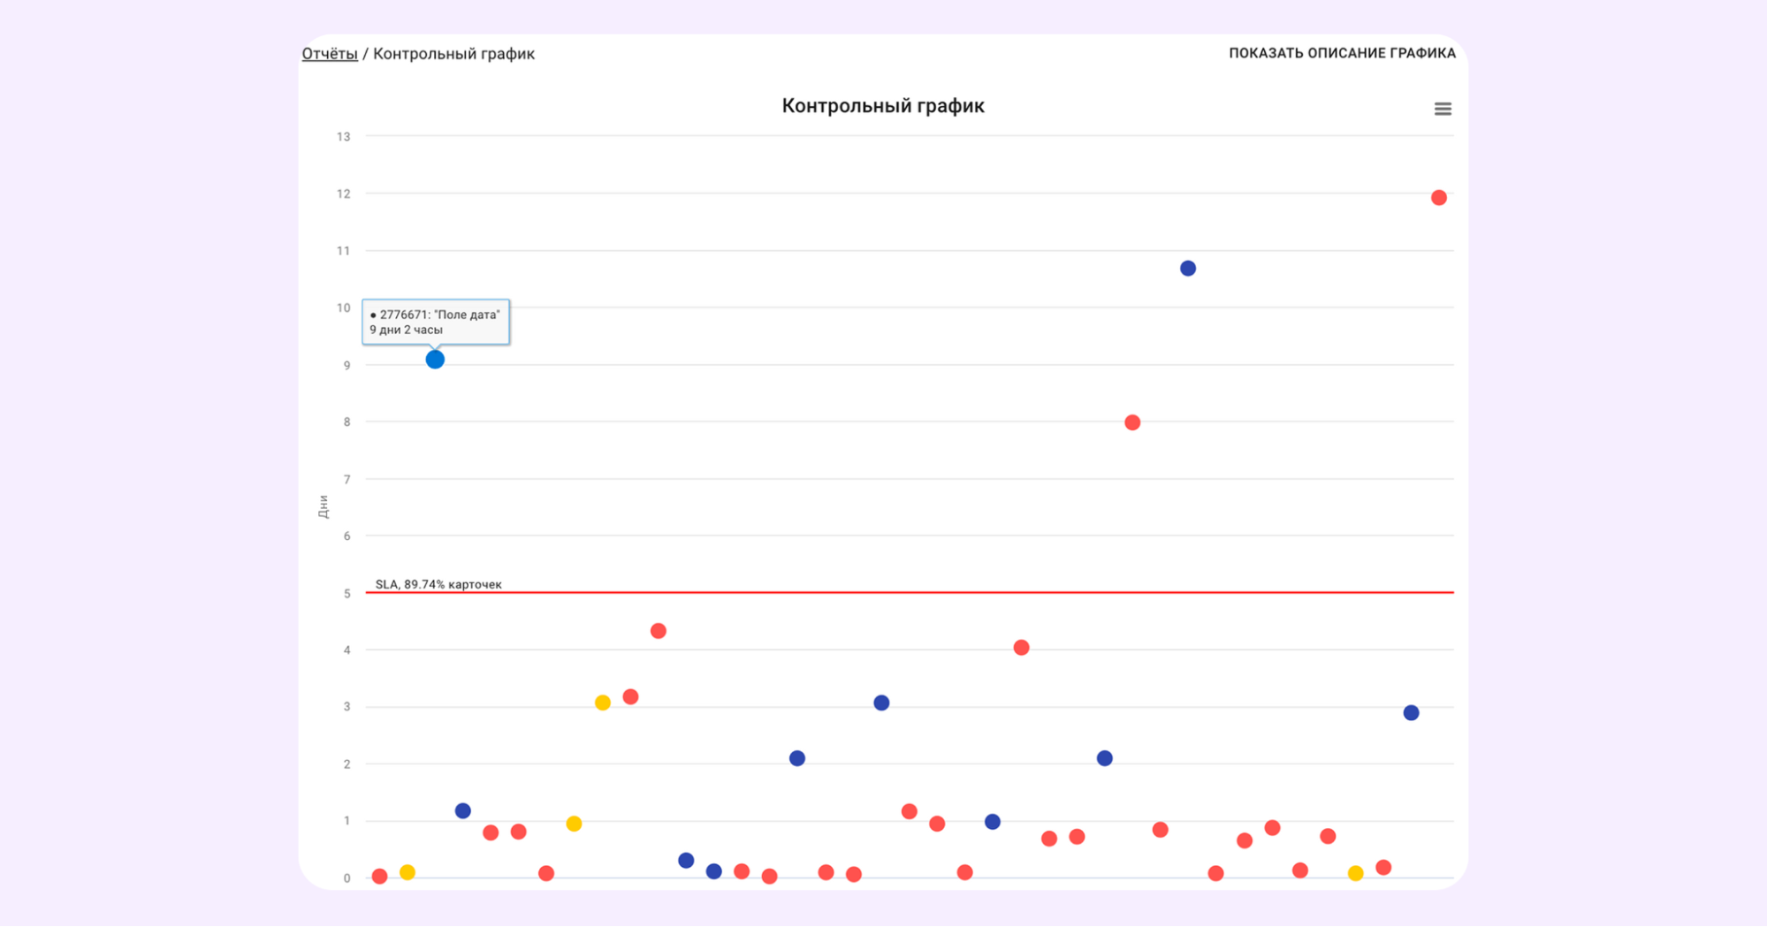
Task: Select the dark blue point near 11 days
Action: [1187, 269]
